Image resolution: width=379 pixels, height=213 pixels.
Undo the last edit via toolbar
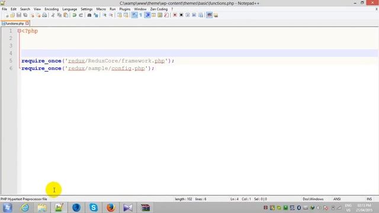coord(75,15)
